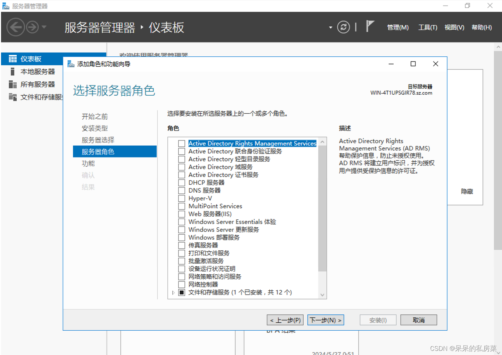Open the 视图(V) menu
Image resolution: width=502 pixels, height=355 pixels.
pyautogui.click(x=454, y=27)
